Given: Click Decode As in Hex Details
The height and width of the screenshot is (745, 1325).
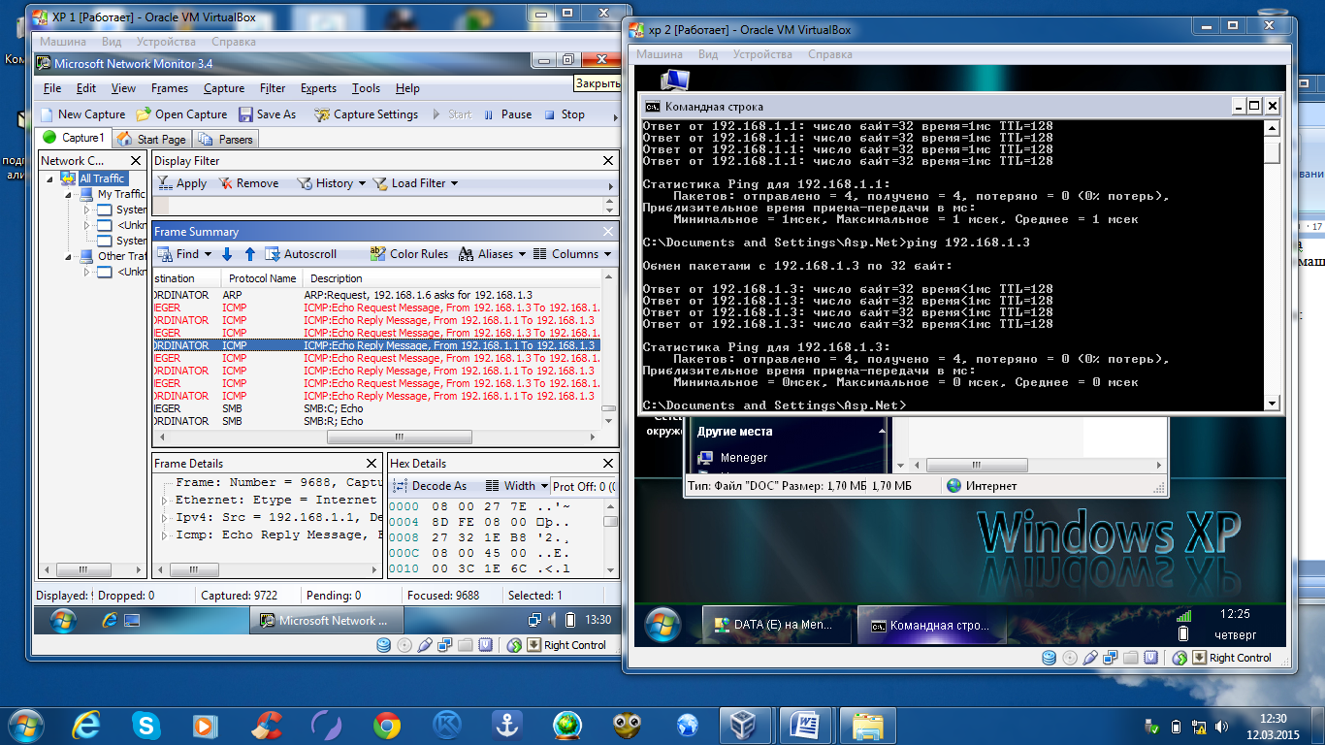Looking at the screenshot, I should 430,486.
